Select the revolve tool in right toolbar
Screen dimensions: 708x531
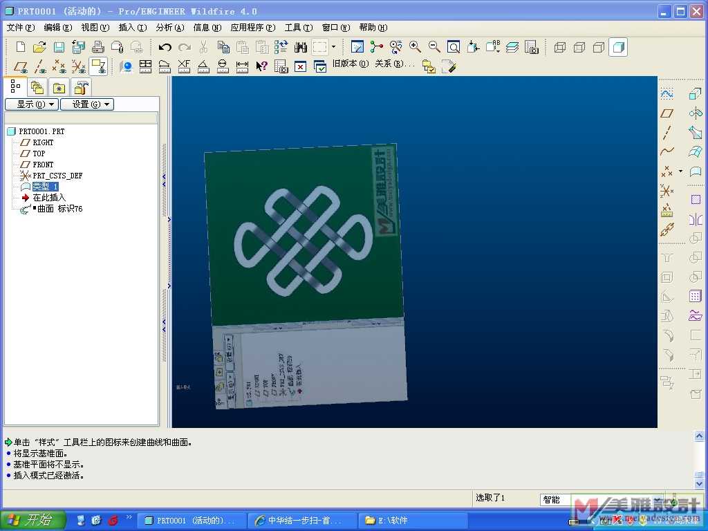click(696, 113)
